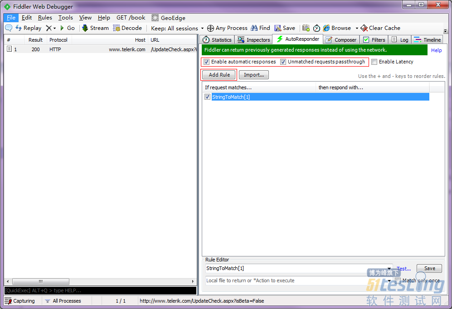Screen dimensions: 452x309
Task: Click the timer stopwatch icon
Action: pyautogui.click(x=316, y=28)
